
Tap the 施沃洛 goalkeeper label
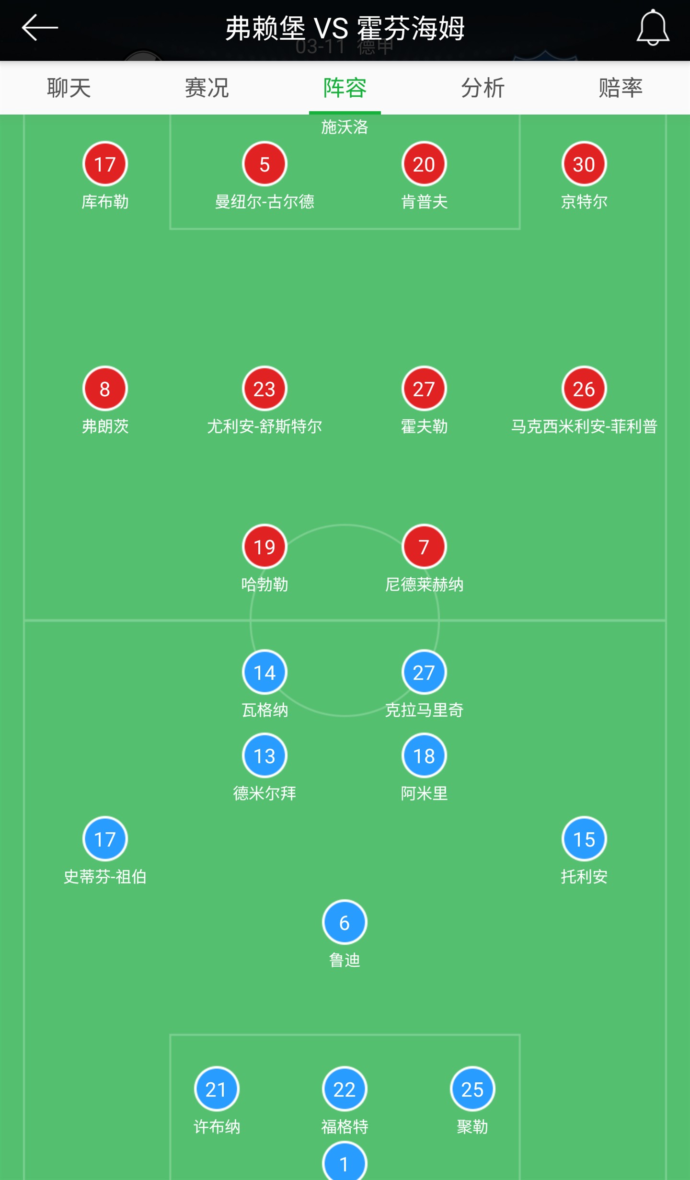point(345,127)
